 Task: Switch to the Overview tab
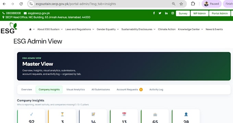[26, 90]
